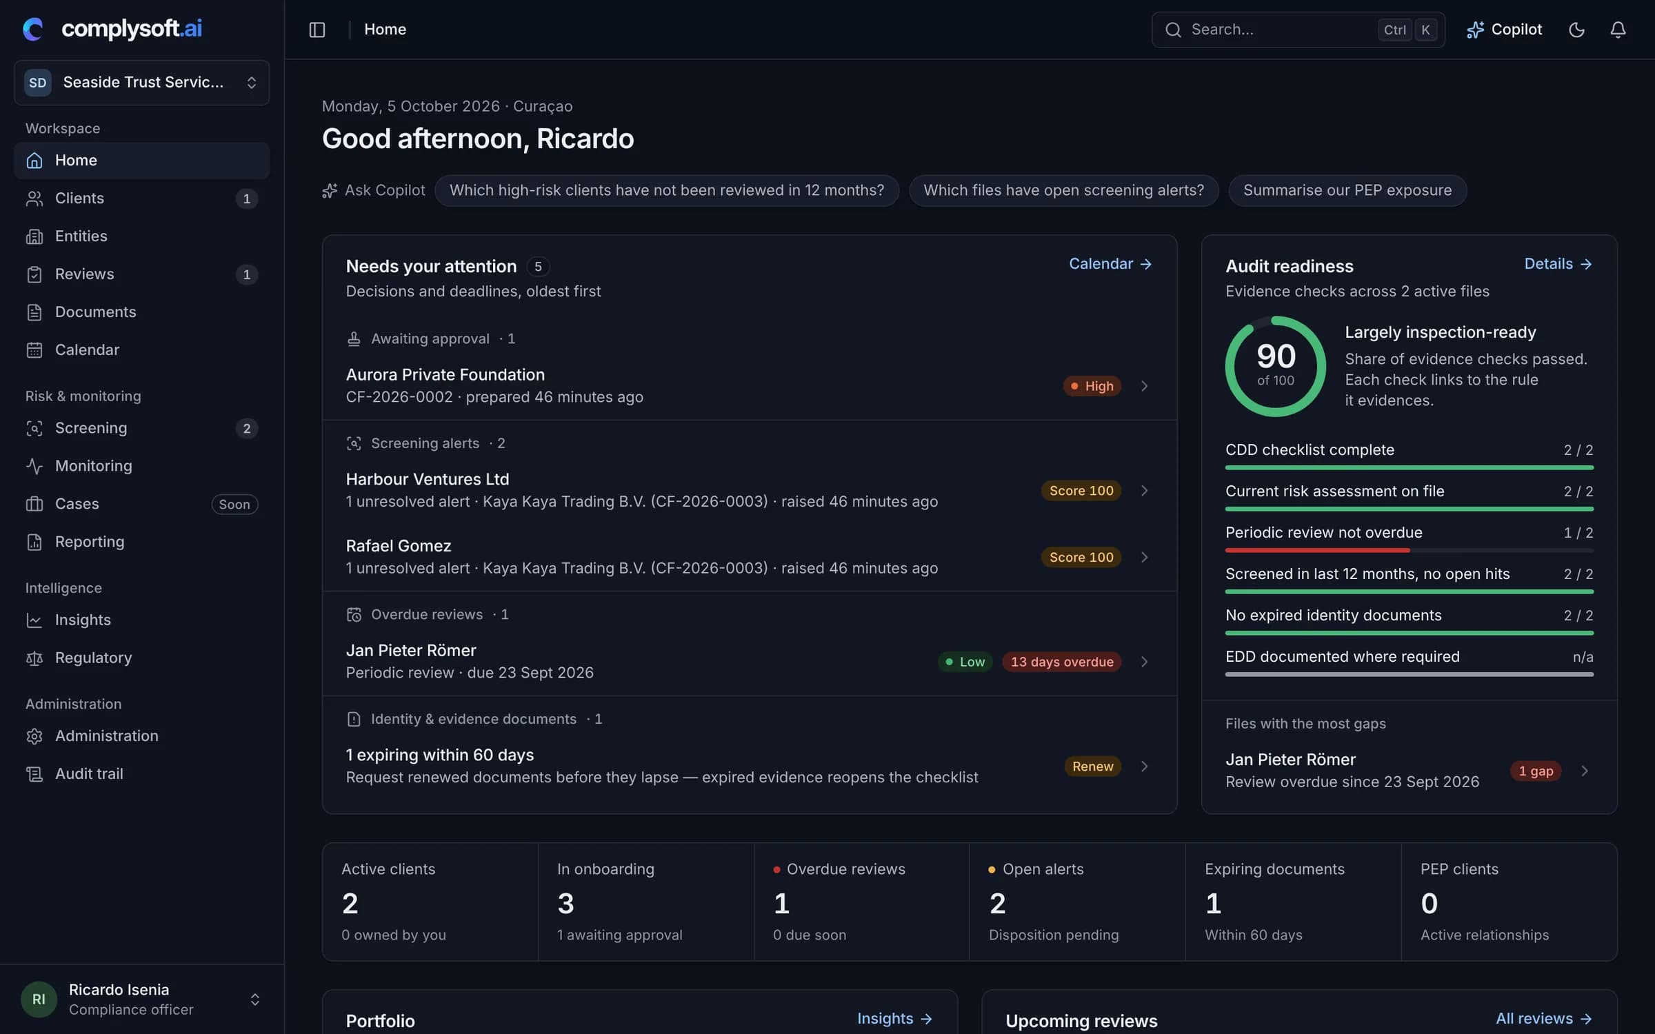1655x1034 pixels.
Task: Click the complysoft.ai logo
Action: click(x=112, y=28)
